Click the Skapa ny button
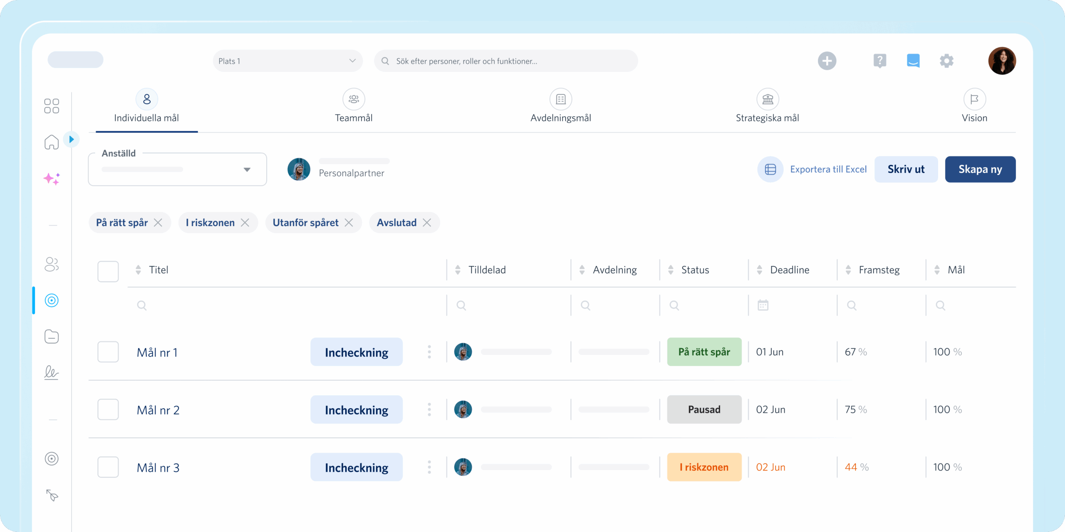The height and width of the screenshot is (532, 1065). coord(980,169)
